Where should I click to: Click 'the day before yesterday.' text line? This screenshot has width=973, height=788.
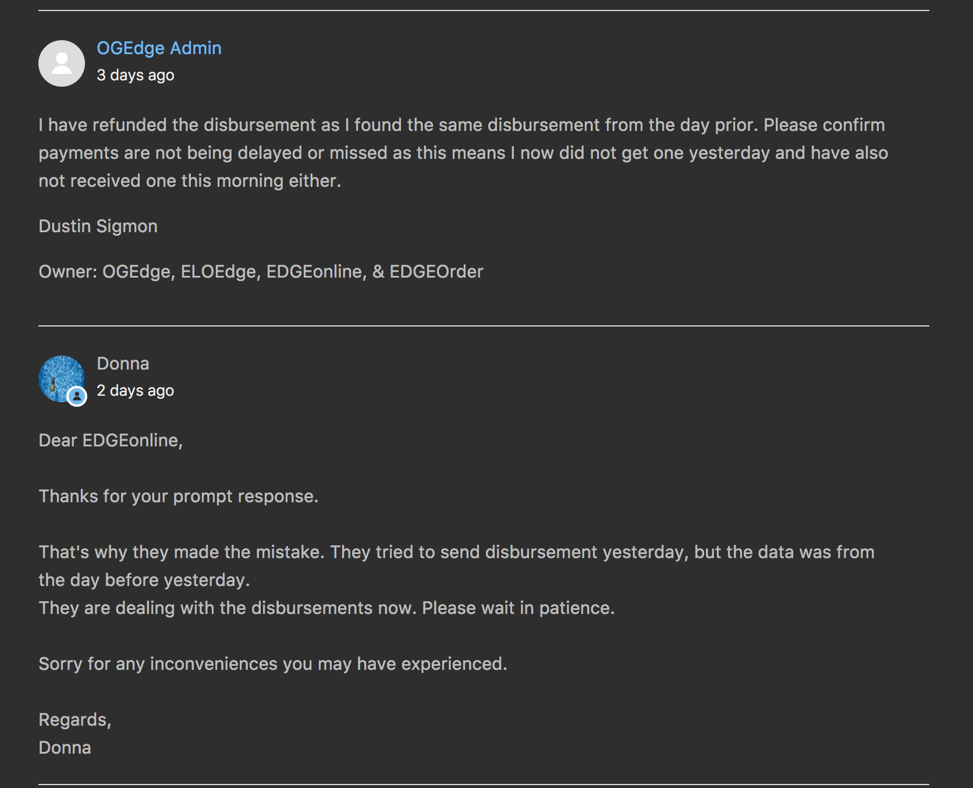point(144,580)
